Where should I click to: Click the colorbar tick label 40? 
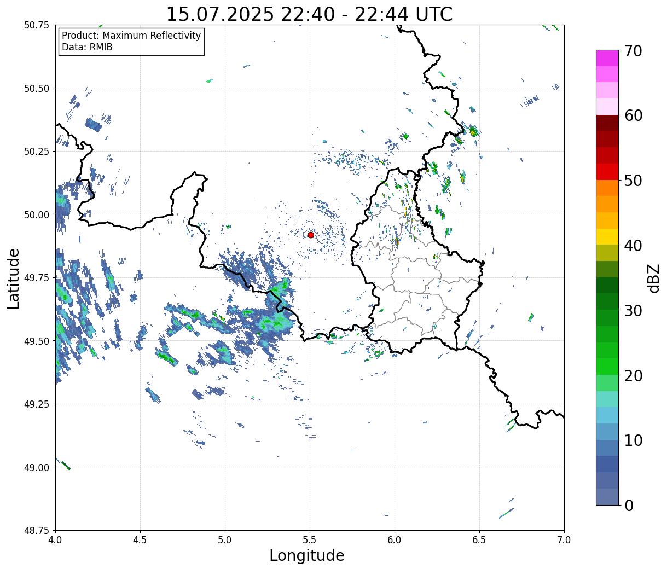click(x=633, y=246)
